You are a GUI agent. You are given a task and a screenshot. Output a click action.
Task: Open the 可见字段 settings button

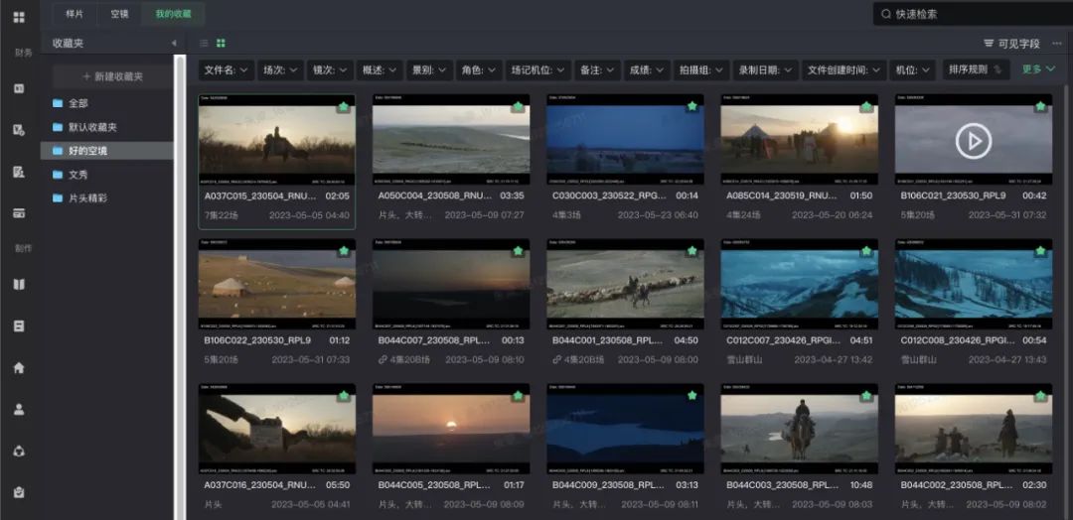pyautogui.click(x=1011, y=43)
